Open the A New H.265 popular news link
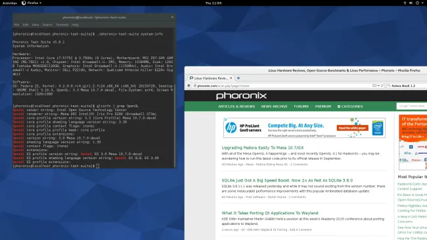Screen dimensions: 427x240 412,219
